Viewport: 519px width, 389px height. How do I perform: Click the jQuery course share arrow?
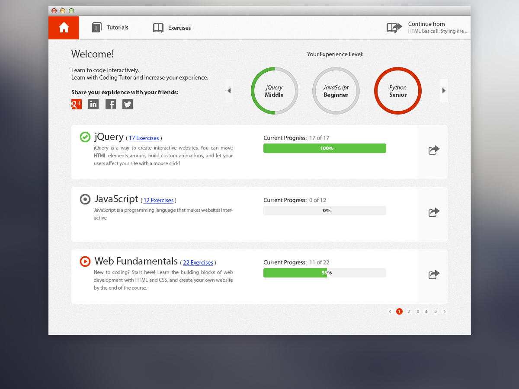tap(434, 150)
